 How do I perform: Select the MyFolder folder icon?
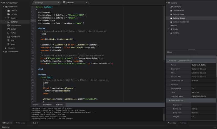[x=8, y=14]
